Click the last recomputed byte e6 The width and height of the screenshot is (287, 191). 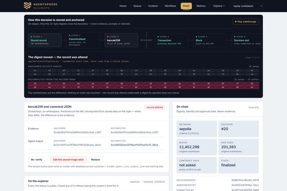252,87
